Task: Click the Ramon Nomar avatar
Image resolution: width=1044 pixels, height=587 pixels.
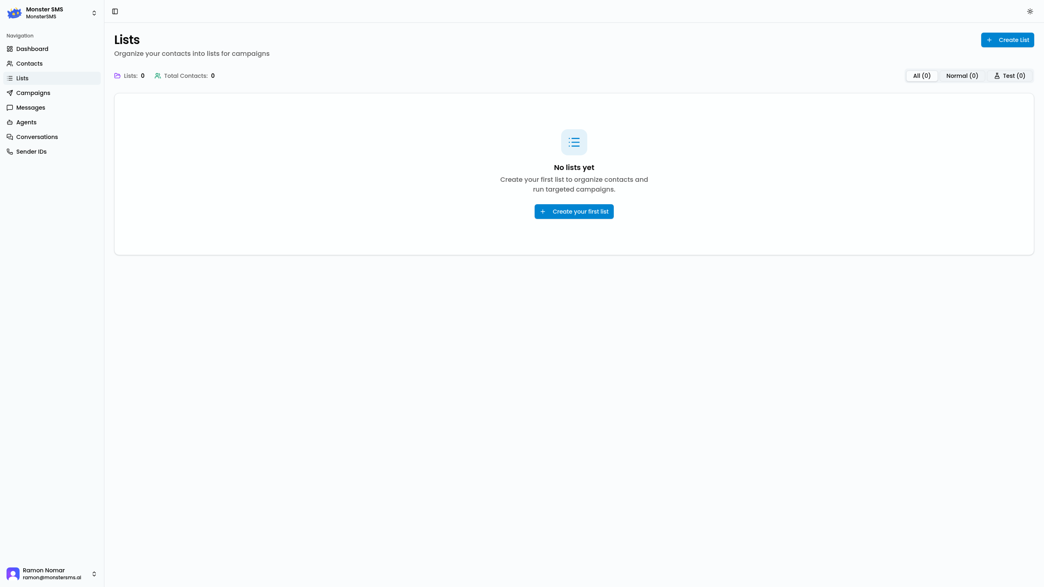Action: 13,574
